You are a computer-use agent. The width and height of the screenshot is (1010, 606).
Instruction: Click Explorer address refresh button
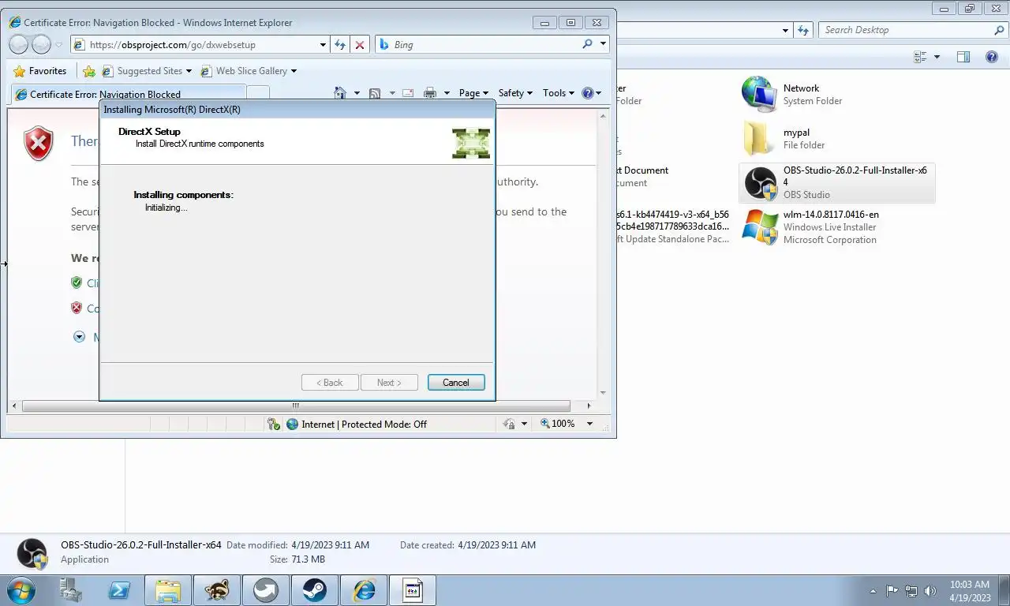click(x=803, y=30)
